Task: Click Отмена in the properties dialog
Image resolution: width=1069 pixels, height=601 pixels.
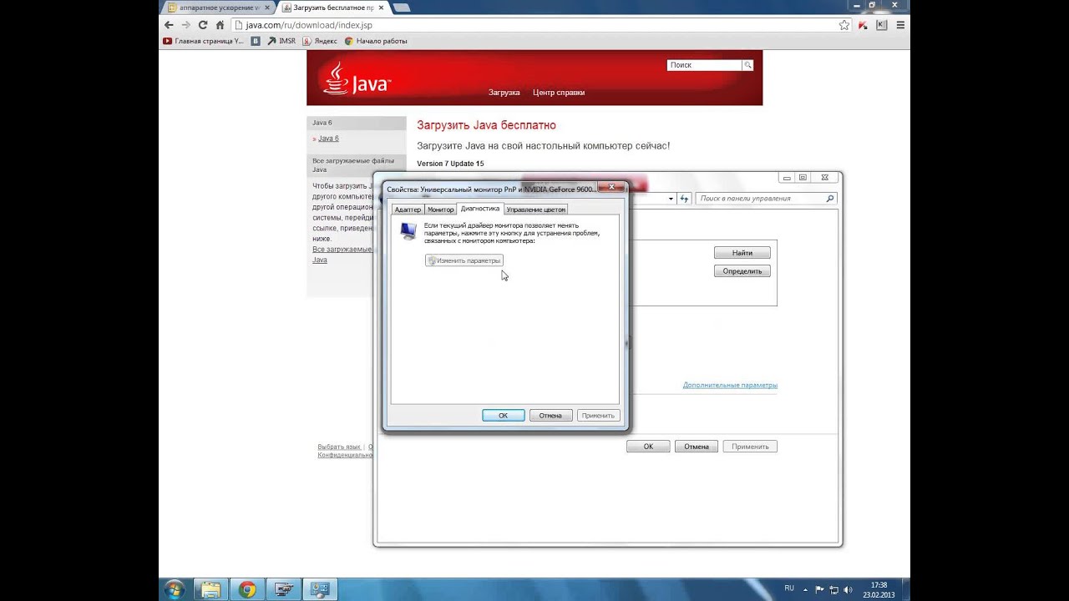Action: pyautogui.click(x=550, y=415)
